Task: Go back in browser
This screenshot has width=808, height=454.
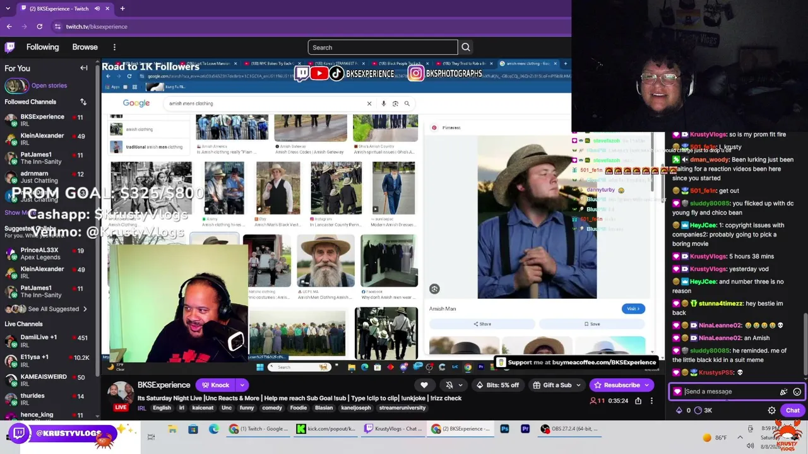Action: click(x=9, y=26)
